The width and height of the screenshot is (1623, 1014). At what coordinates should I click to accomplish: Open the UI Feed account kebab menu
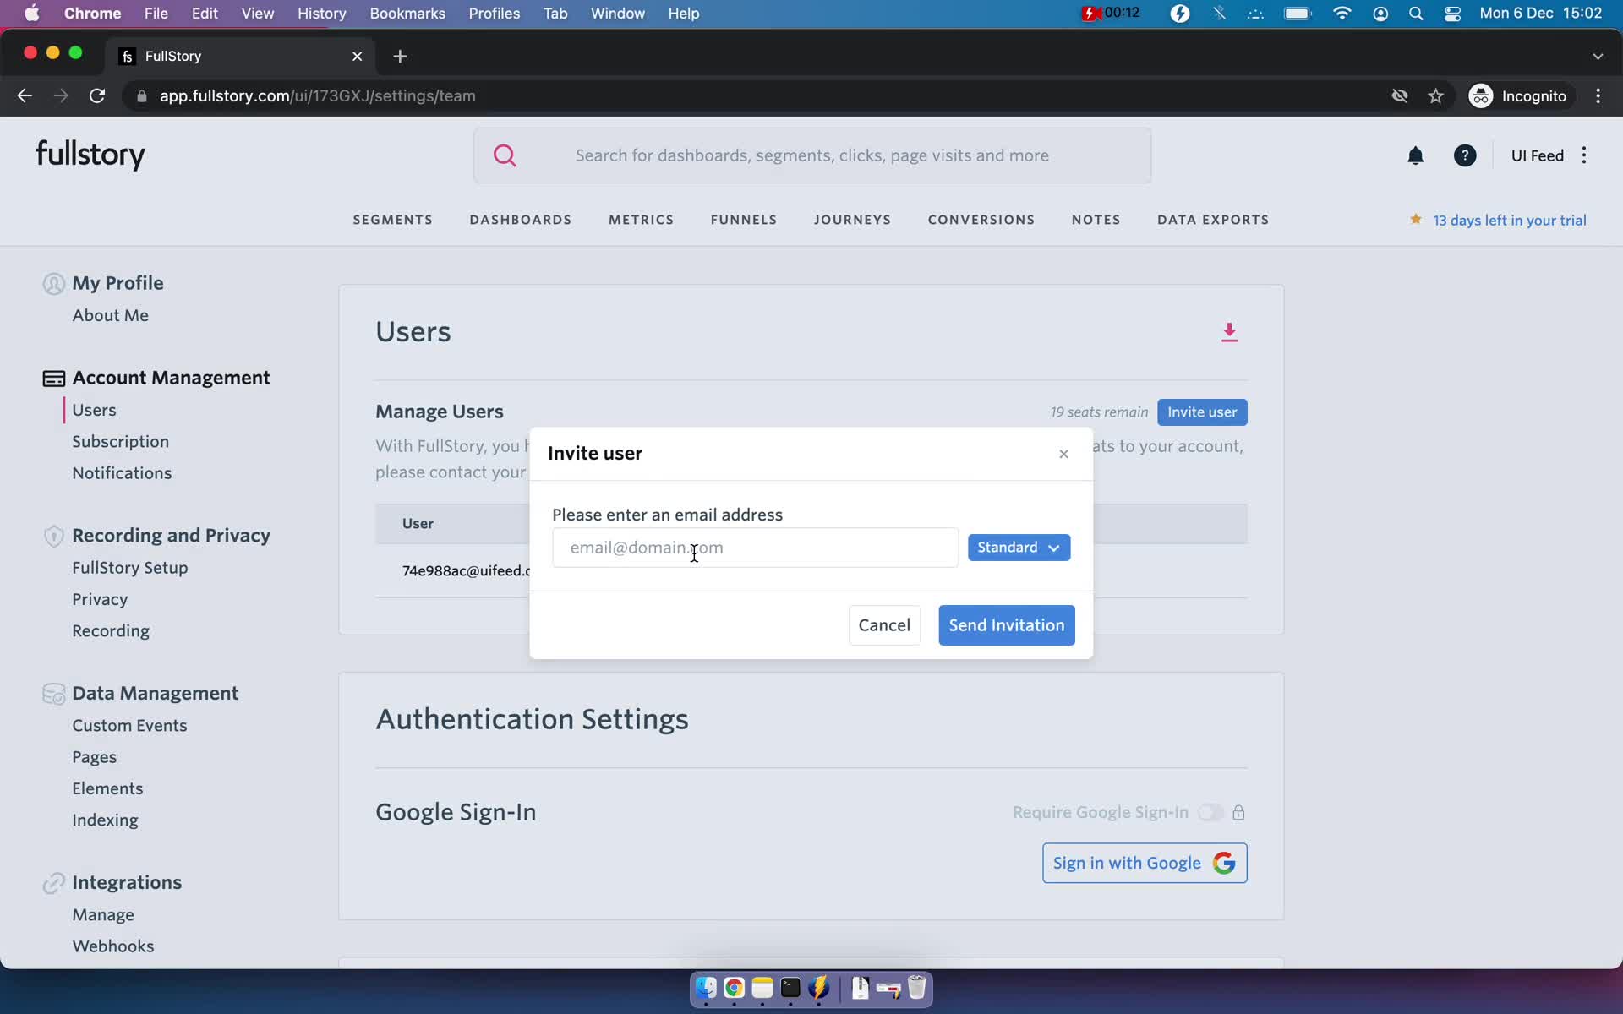pyautogui.click(x=1584, y=155)
